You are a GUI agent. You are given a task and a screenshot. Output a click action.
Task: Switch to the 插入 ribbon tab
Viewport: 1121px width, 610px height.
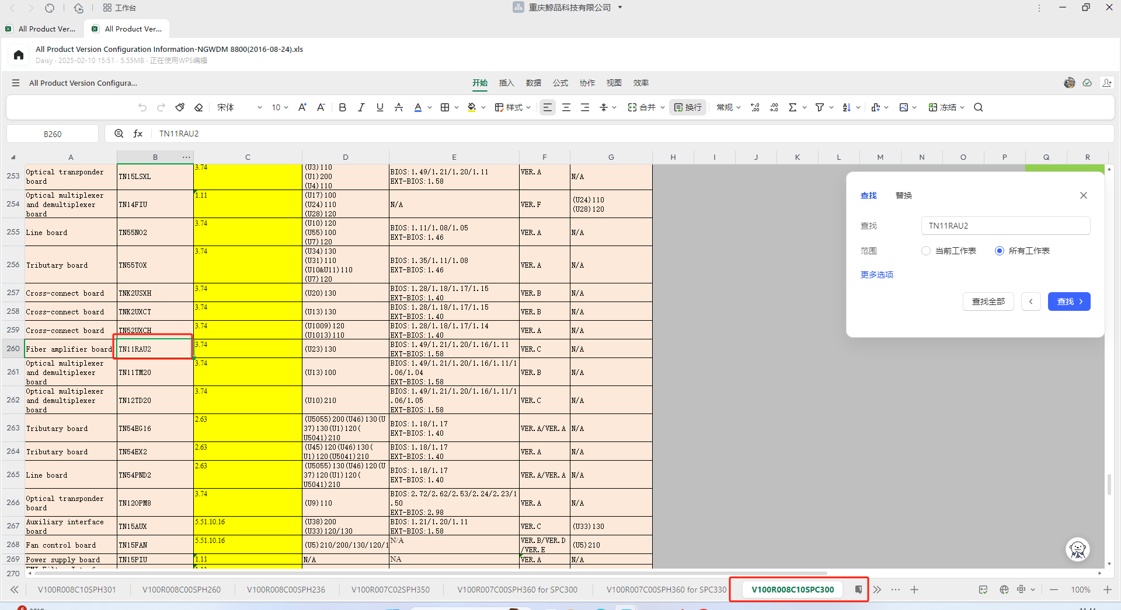(506, 83)
